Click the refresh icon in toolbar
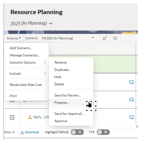The width and height of the screenshot is (148, 147). click(115, 38)
